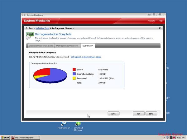Click the 9:10 PM clock

click(181, 138)
